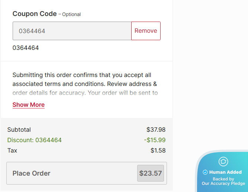This screenshot has width=248, height=192.
Task: Click the $1.58 tax amount
Action: click(x=158, y=151)
